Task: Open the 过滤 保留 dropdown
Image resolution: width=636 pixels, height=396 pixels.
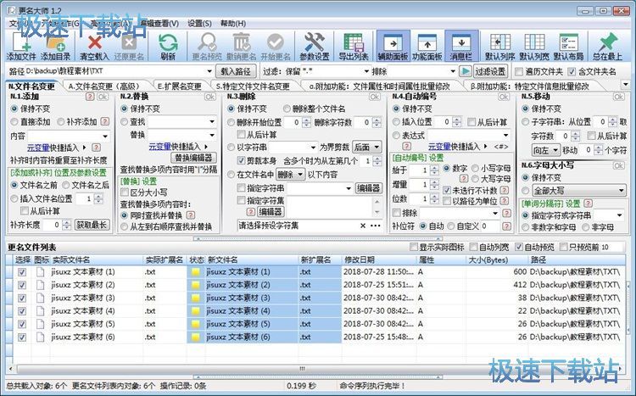Action: click(x=366, y=71)
